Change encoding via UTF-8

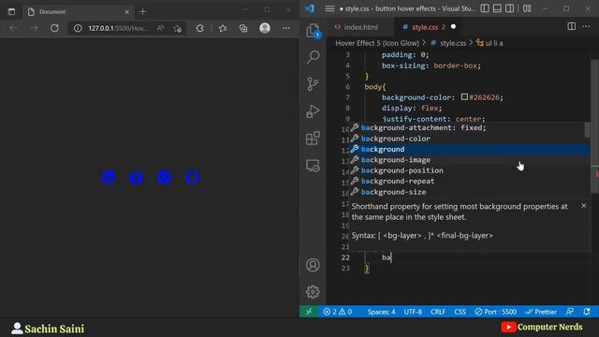413,312
